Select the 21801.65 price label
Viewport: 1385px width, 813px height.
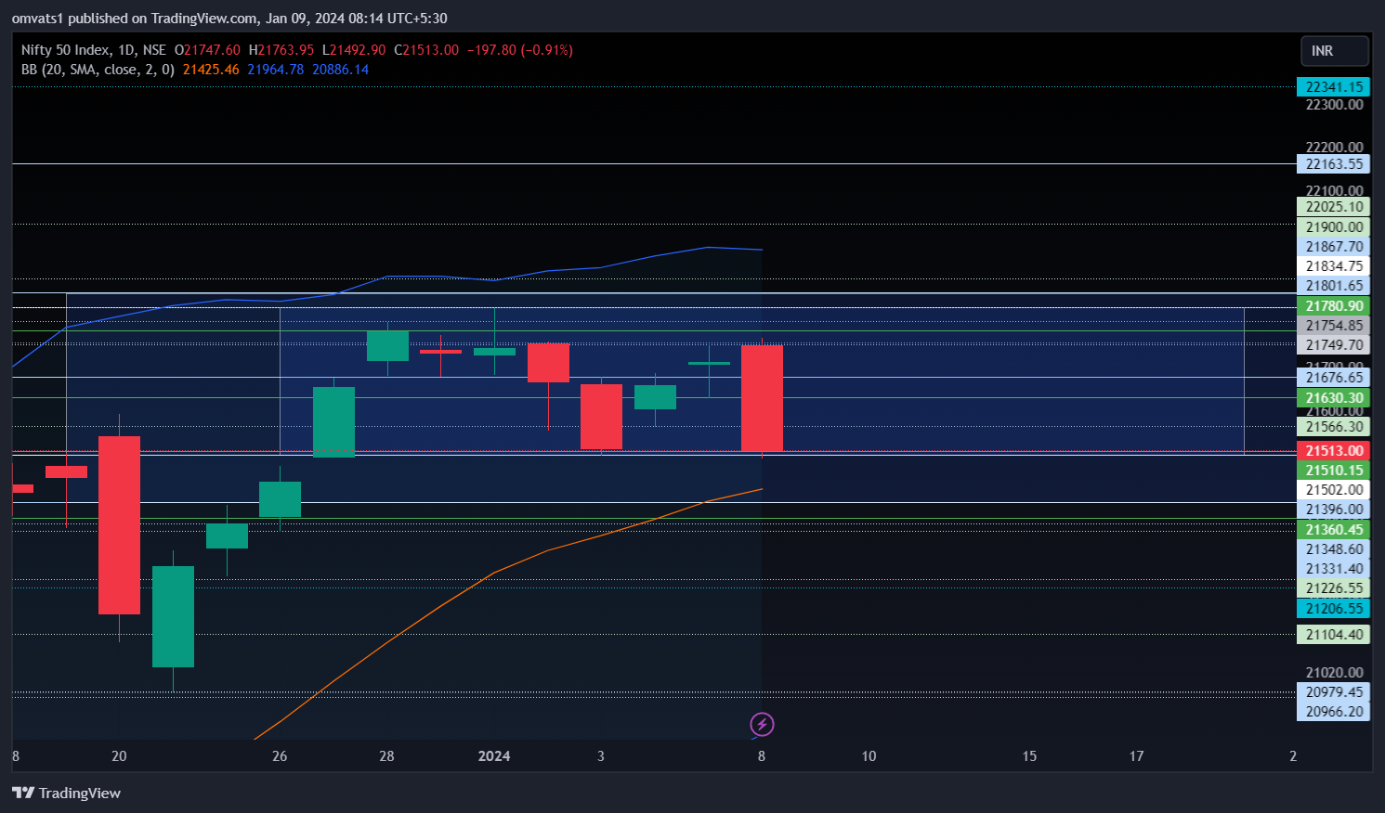tap(1333, 286)
